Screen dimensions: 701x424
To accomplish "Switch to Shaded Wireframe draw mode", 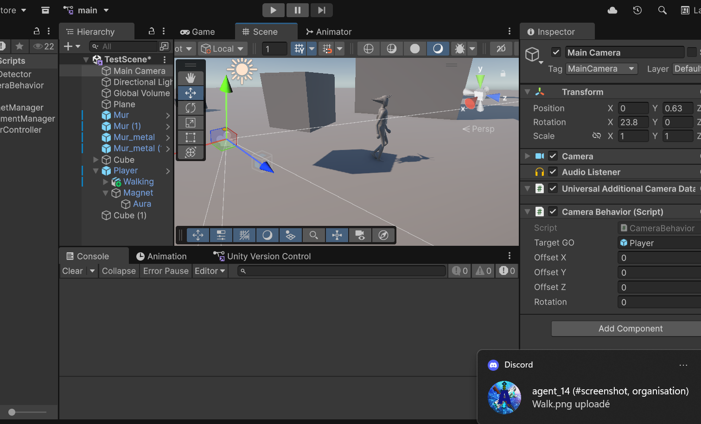I will click(x=392, y=49).
